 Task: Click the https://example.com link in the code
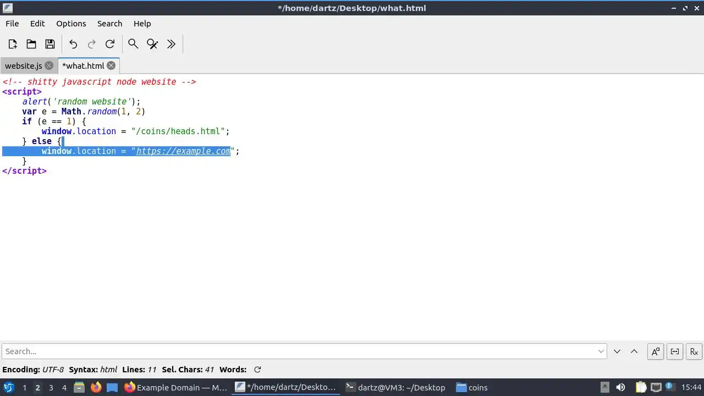pos(183,151)
